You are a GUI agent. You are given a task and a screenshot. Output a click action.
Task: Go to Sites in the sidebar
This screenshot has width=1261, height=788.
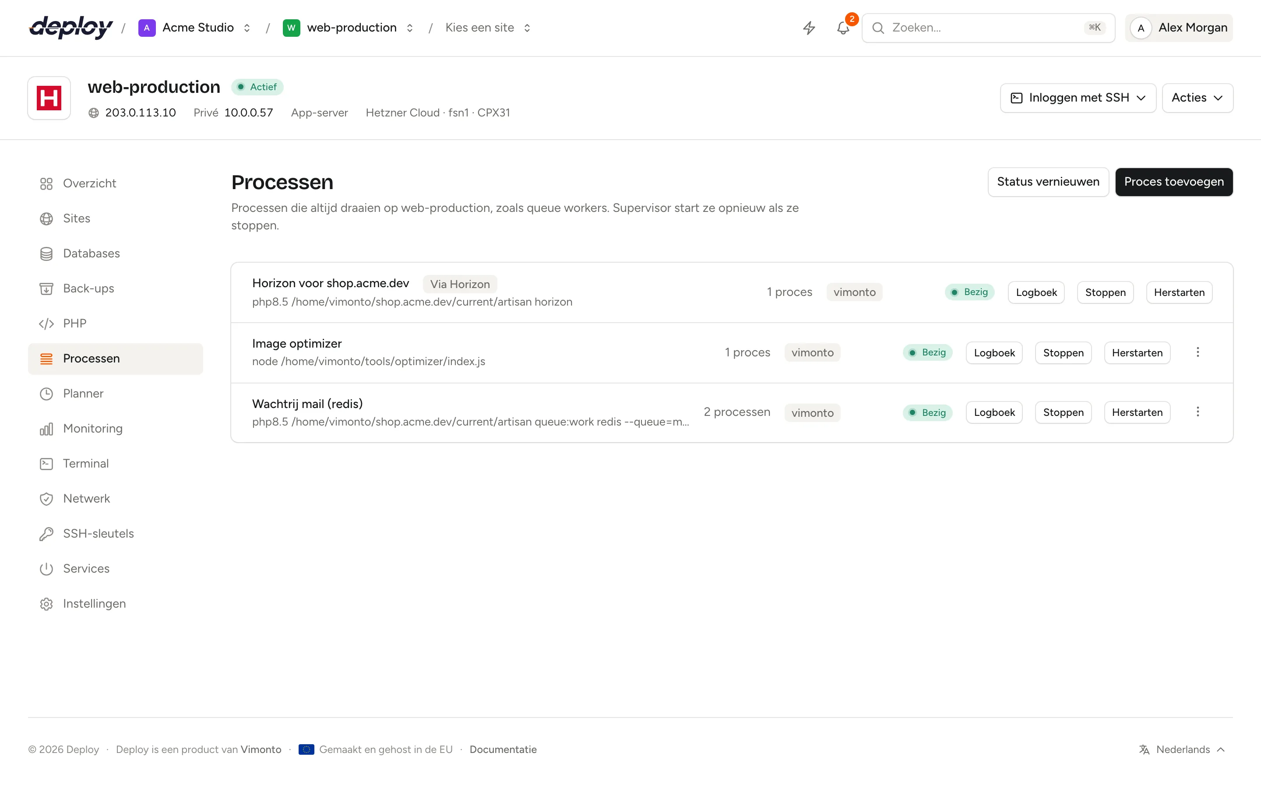click(x=116, y=219)
